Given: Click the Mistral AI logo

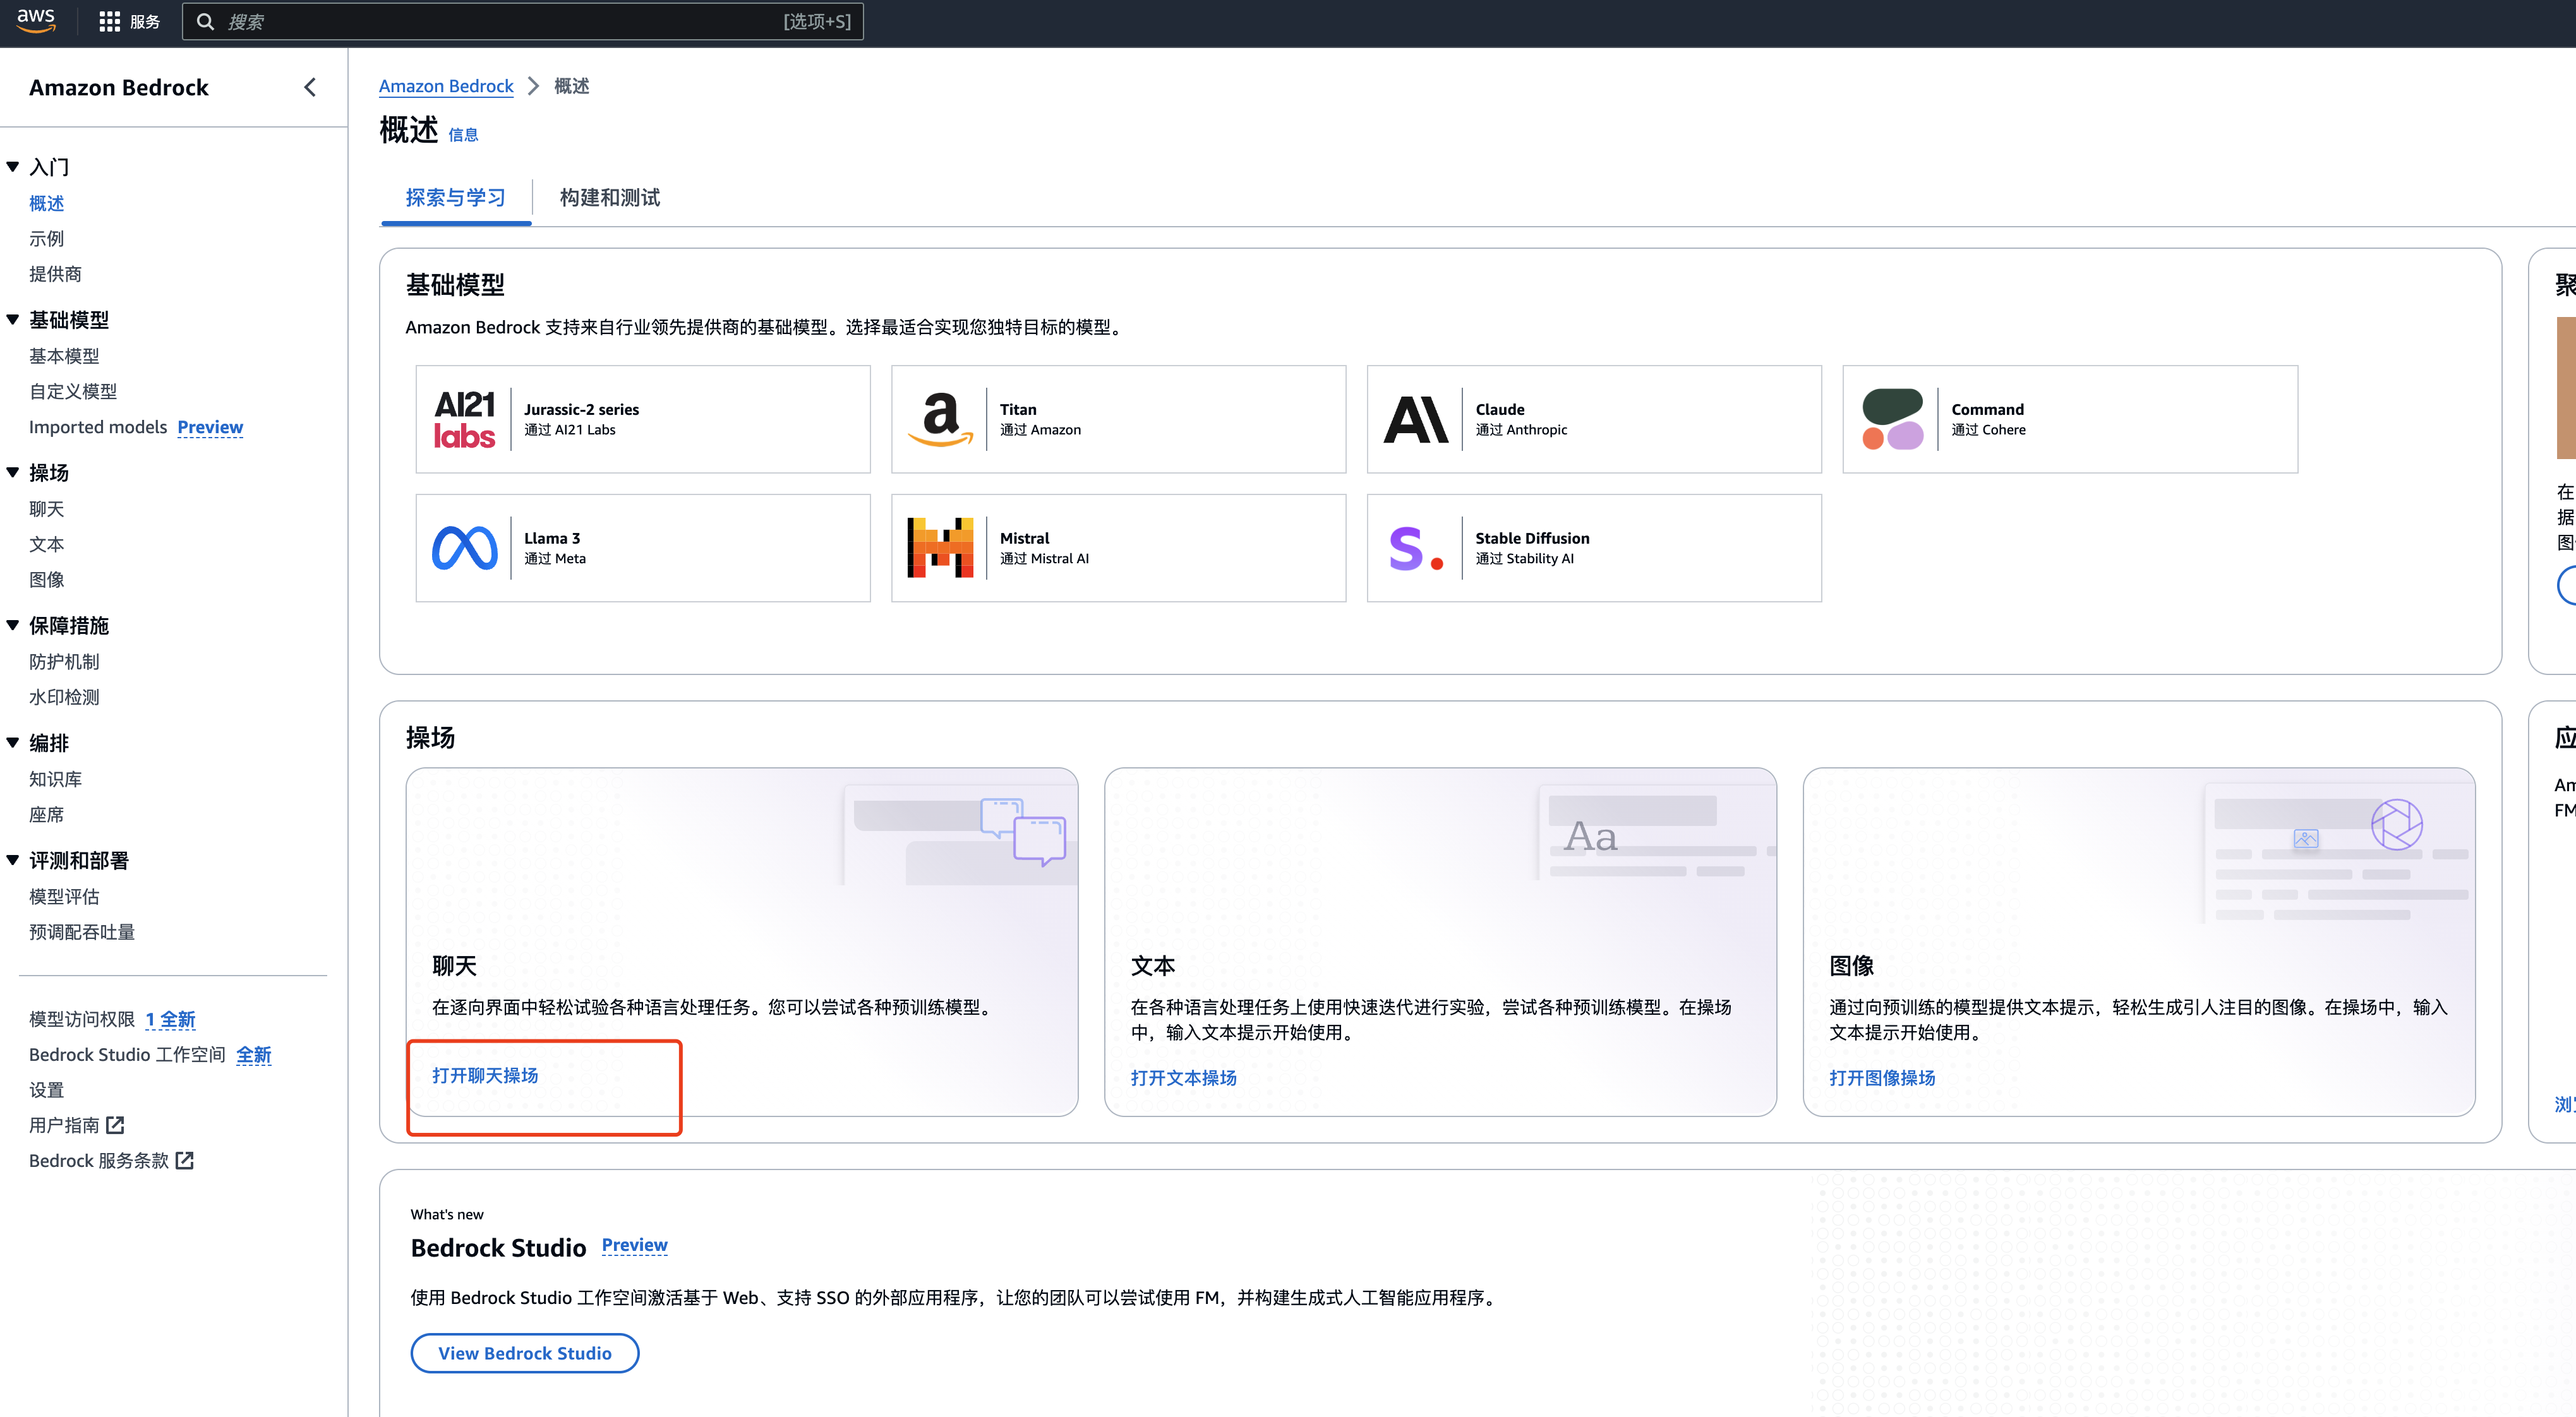Looking at the screenshot, I should [940, 548].
